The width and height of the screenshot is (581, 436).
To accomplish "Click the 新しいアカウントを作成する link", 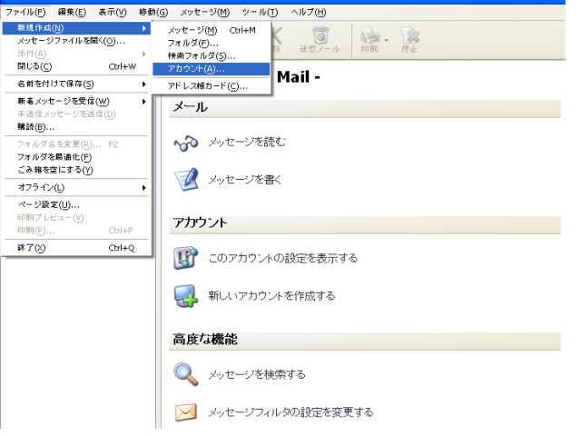I will coord(272,296).
